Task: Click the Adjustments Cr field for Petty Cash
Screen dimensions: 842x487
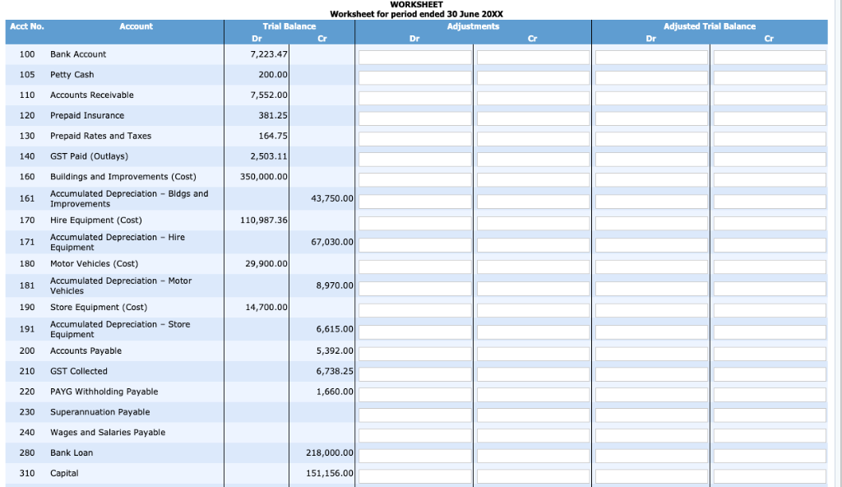Action: point(533,77)
